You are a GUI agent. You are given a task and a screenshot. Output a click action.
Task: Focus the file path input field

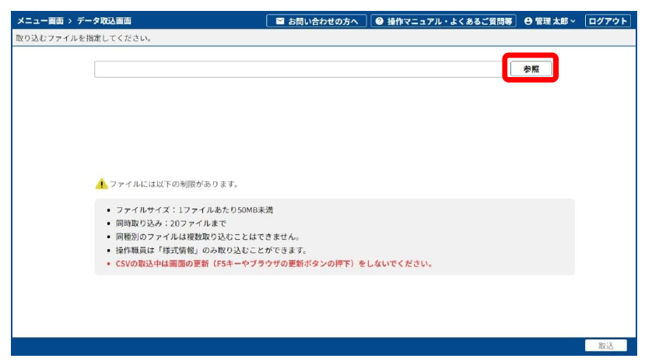point(299,69)
